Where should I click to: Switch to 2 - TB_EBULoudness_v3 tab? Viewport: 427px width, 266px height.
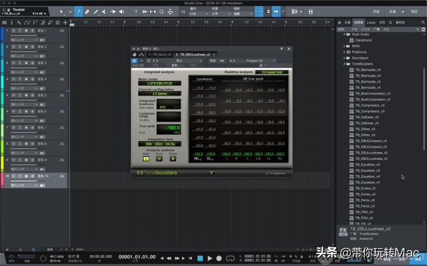[193, 55]
